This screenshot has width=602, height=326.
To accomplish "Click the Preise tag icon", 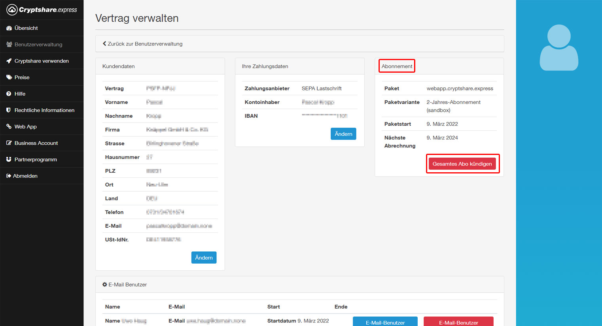I will (9, 77).
